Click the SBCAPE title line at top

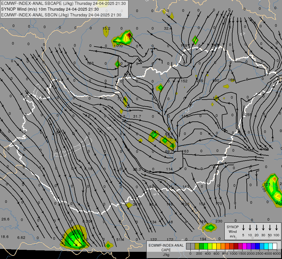63,3
